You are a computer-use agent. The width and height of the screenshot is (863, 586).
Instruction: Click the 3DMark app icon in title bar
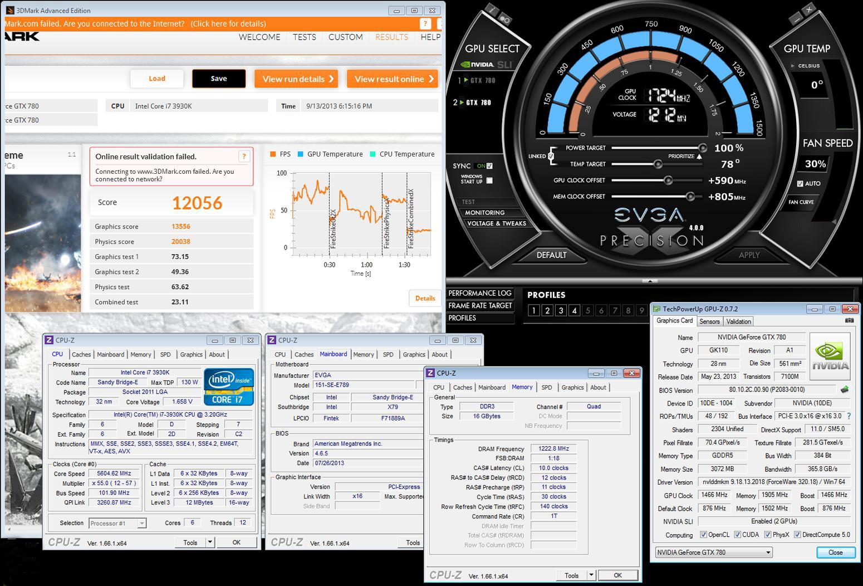coord(10,10)
